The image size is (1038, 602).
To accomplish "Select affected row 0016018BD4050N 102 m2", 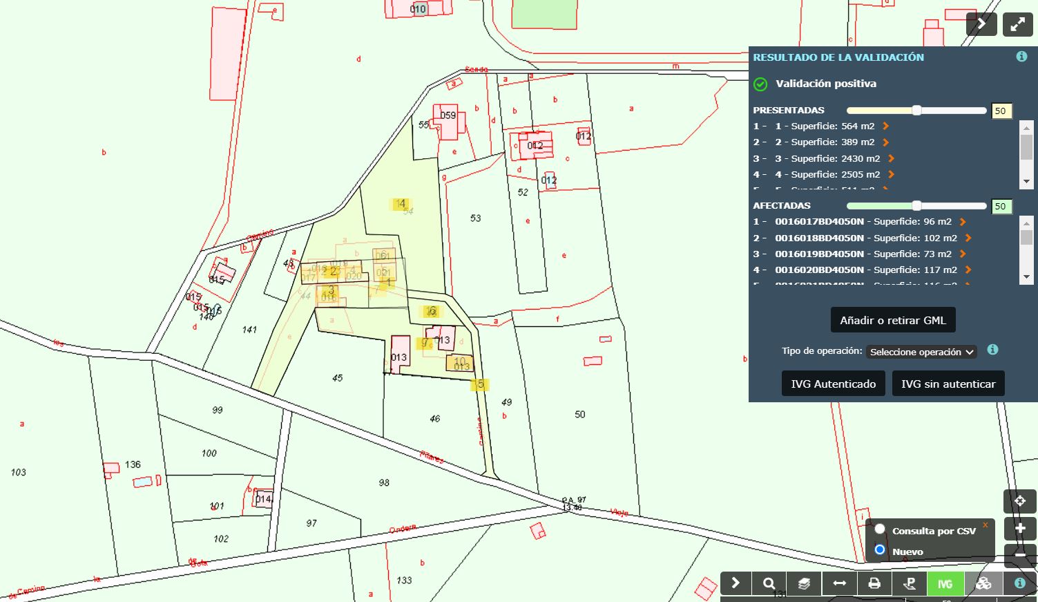I will click(863, 238).
